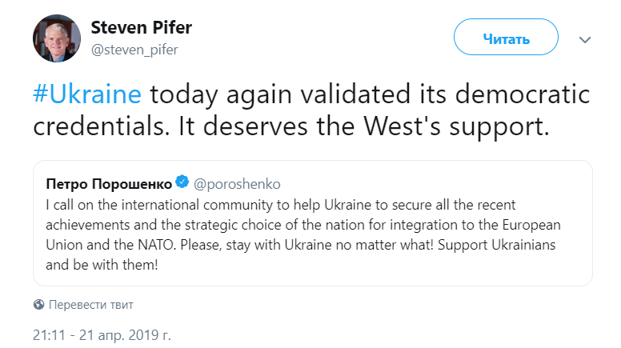Click the globe icon before Перевести твит
The width and height of the screenshot is (621, 348).
coord(38,305)
